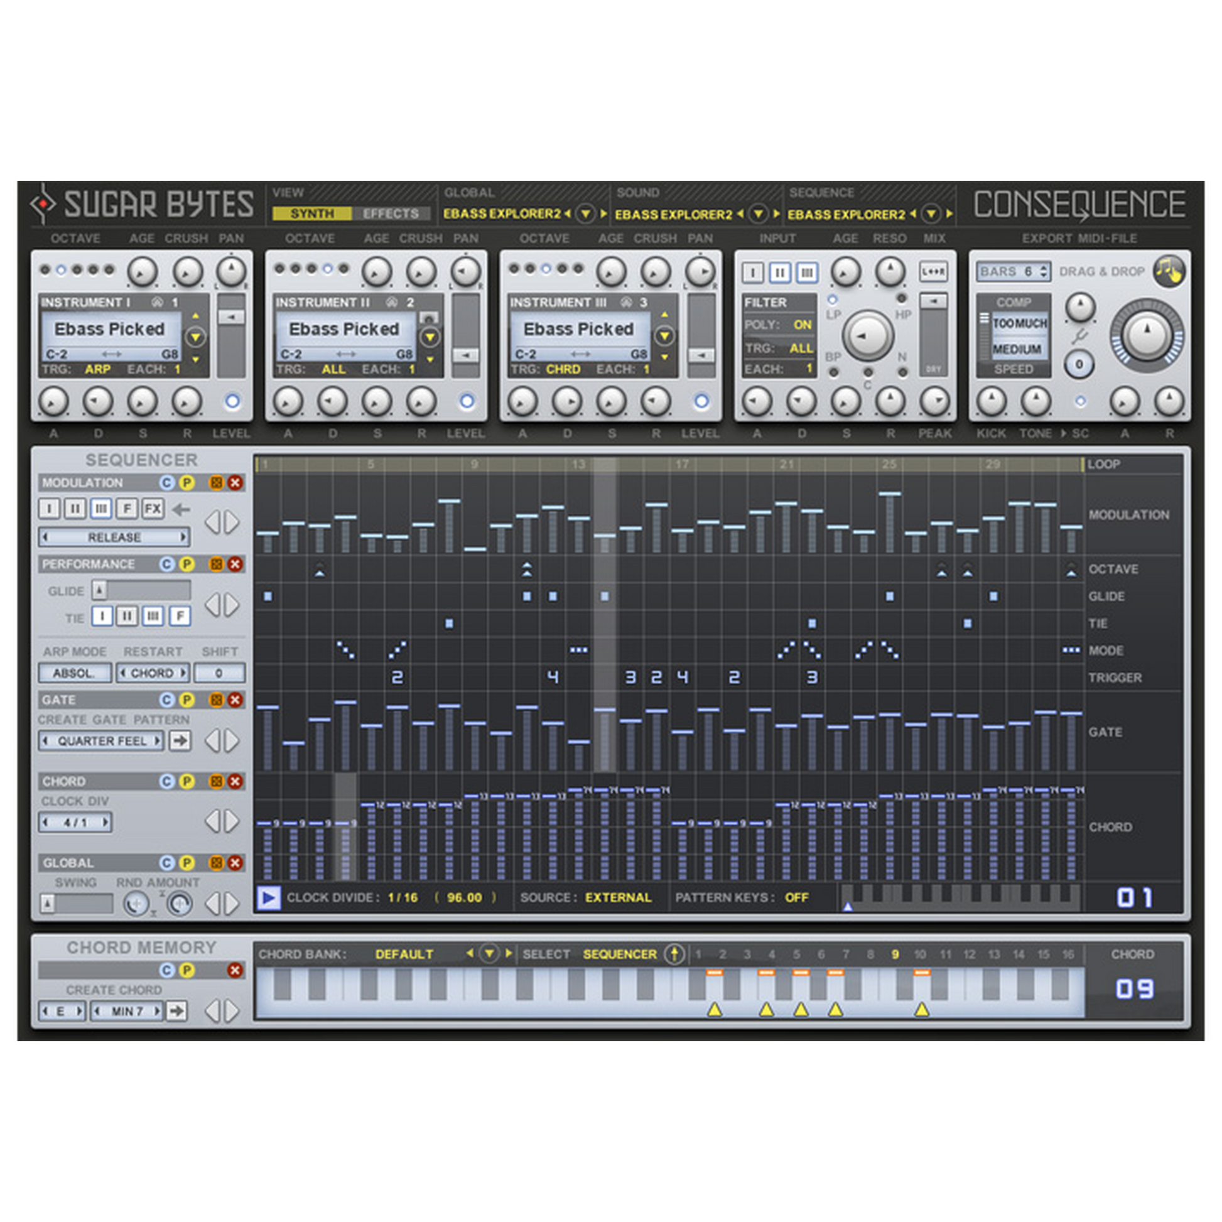Toggle filter input II button
This screenshot has width=1222, height=1222.
(779, 273)
